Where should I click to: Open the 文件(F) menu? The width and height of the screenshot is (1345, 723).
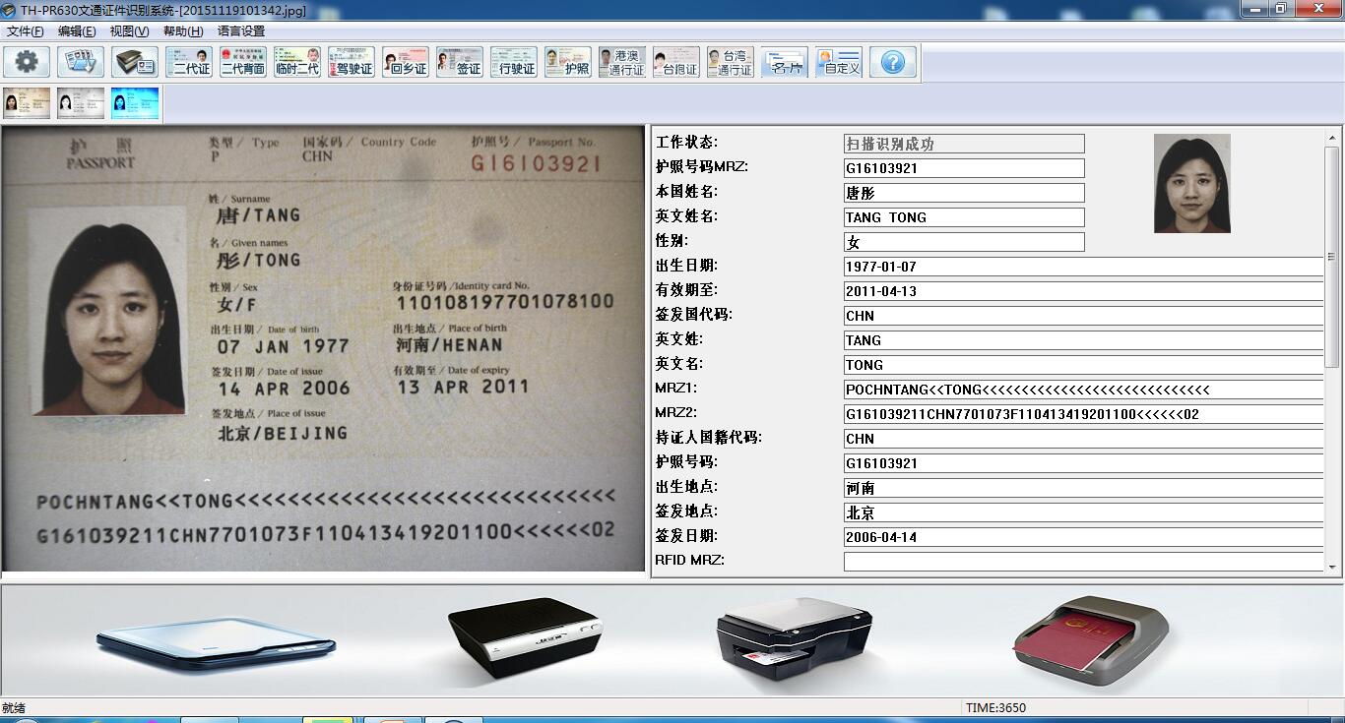(x=25, y=30)
